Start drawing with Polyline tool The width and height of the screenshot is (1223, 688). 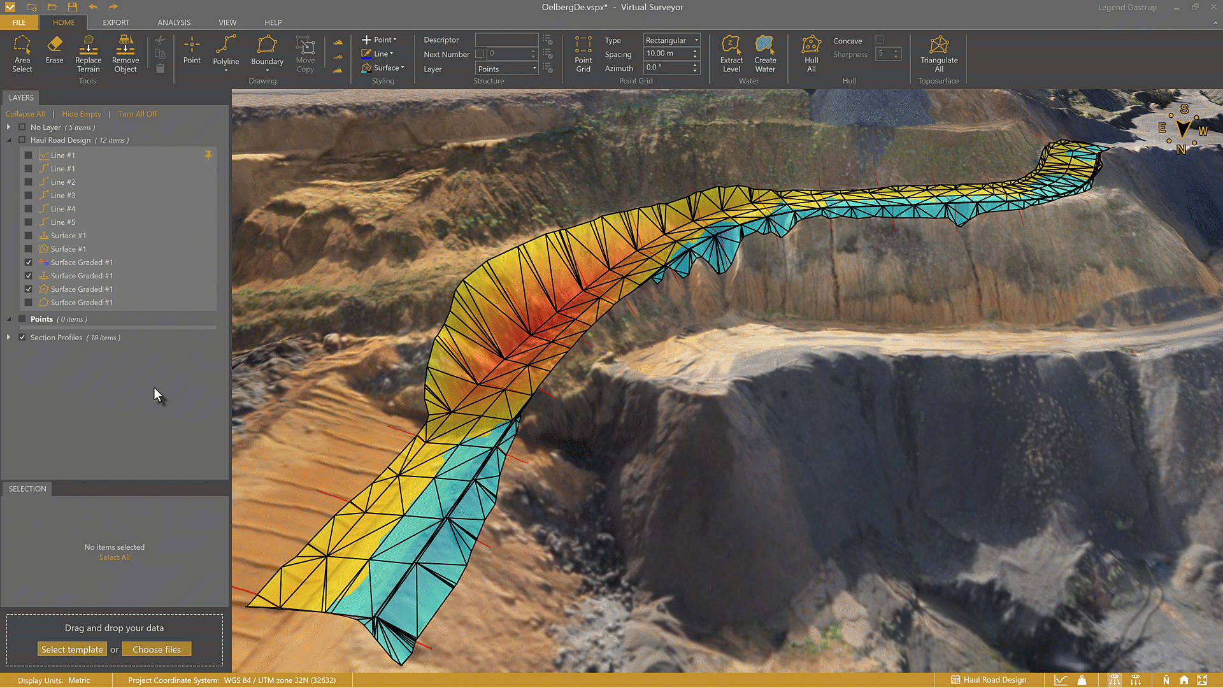(225, 50)
